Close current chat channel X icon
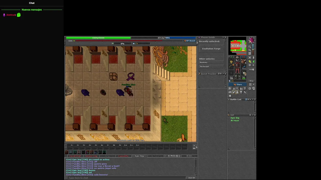321x180 pixels. pyautogui.click(x=169, y=156)
